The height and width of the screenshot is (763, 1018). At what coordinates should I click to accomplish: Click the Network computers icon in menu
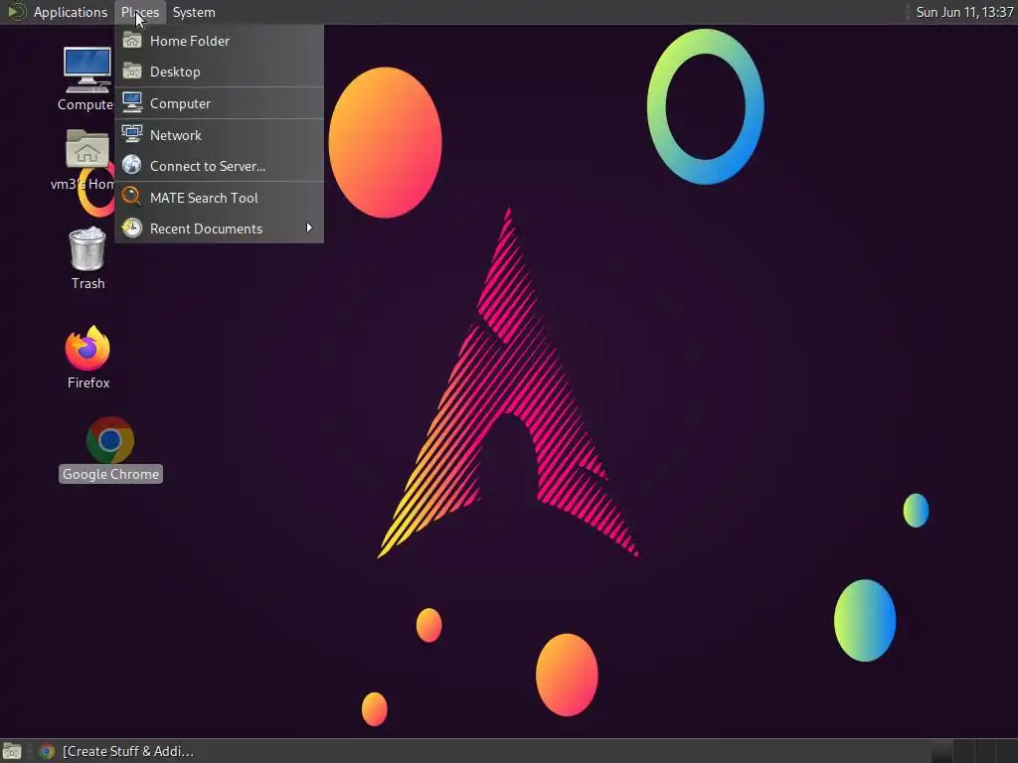(132, 134)
